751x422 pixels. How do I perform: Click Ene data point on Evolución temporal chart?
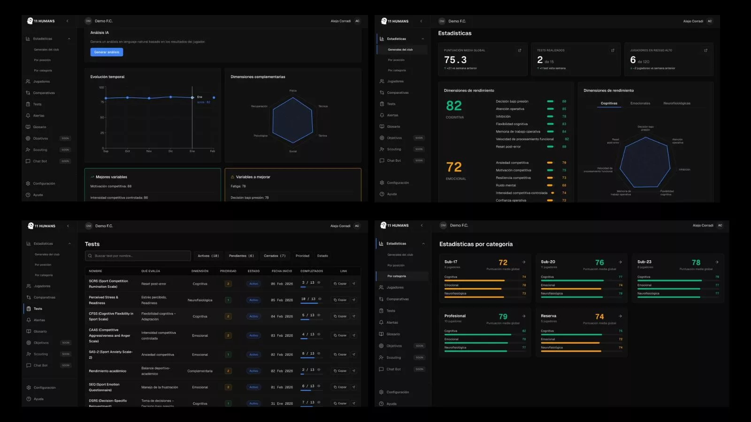192,98
